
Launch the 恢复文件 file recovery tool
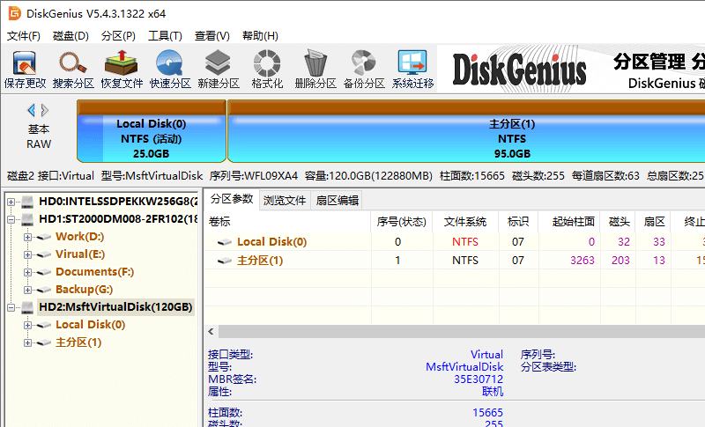pos(122,70)
